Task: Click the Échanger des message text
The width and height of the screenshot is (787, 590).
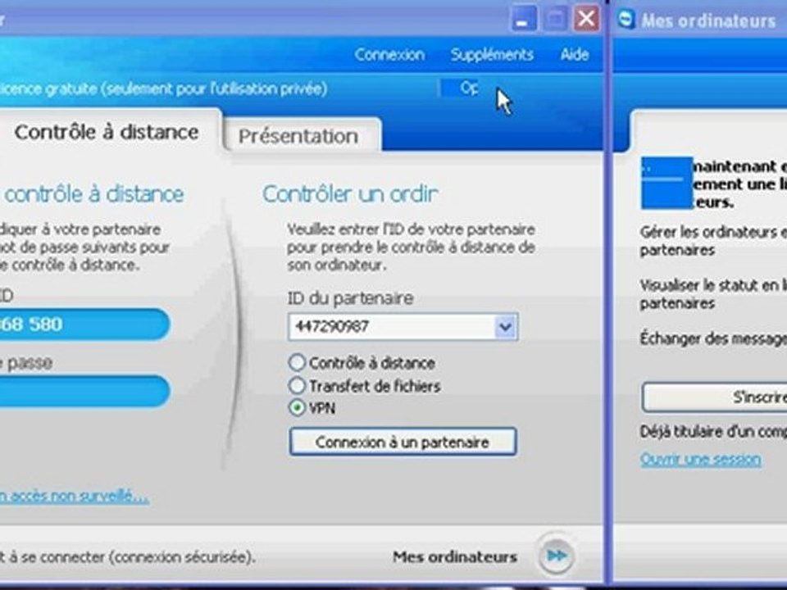Action: [x=713, y=338]
